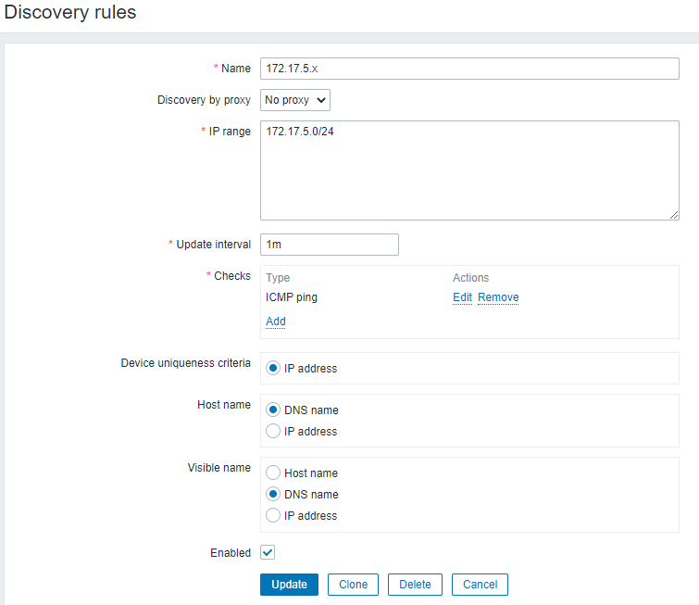Add a new discovery check
This screenshot has width=699, height=605.
coord(276,321)
